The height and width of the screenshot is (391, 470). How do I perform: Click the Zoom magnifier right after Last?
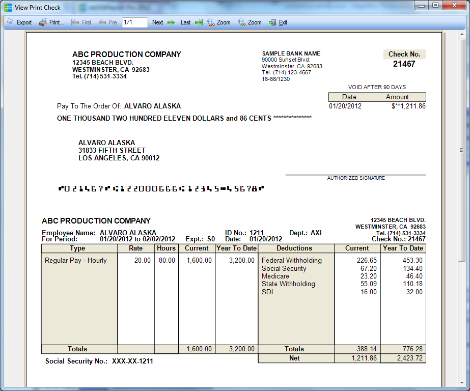211,22
